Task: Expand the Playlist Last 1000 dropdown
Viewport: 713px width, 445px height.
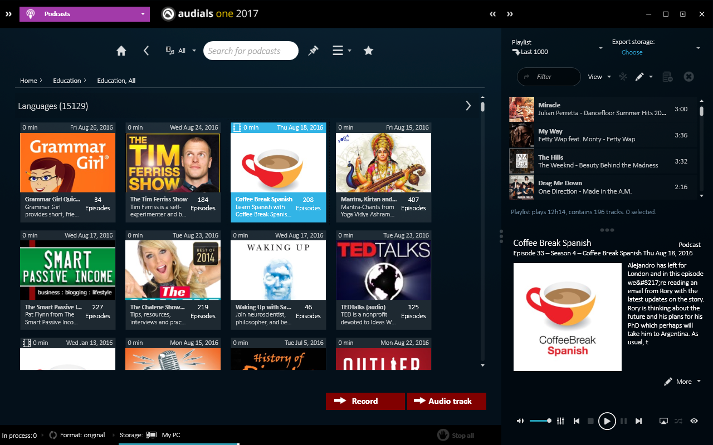Action: tap(600, 48)
